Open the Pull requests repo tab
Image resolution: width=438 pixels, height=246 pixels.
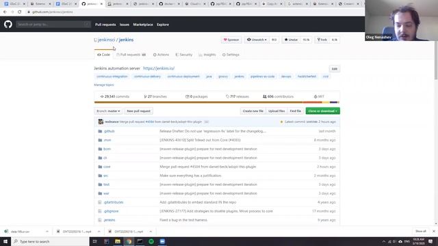pos(131,55)
